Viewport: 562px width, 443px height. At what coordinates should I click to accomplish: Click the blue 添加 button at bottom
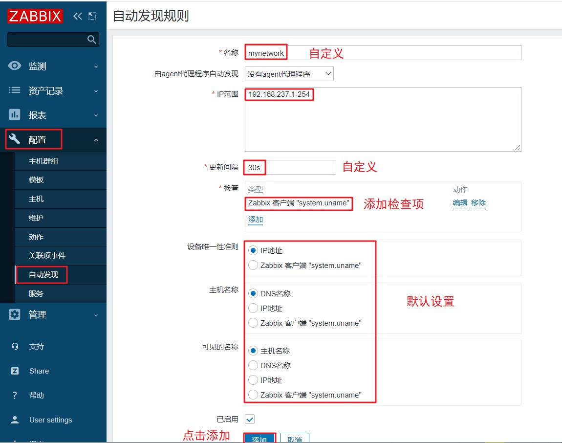[259, 438]
